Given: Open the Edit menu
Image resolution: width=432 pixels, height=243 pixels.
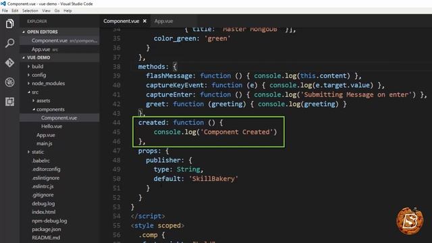Looking at the screenshot, I should click(x=15, y=11).
